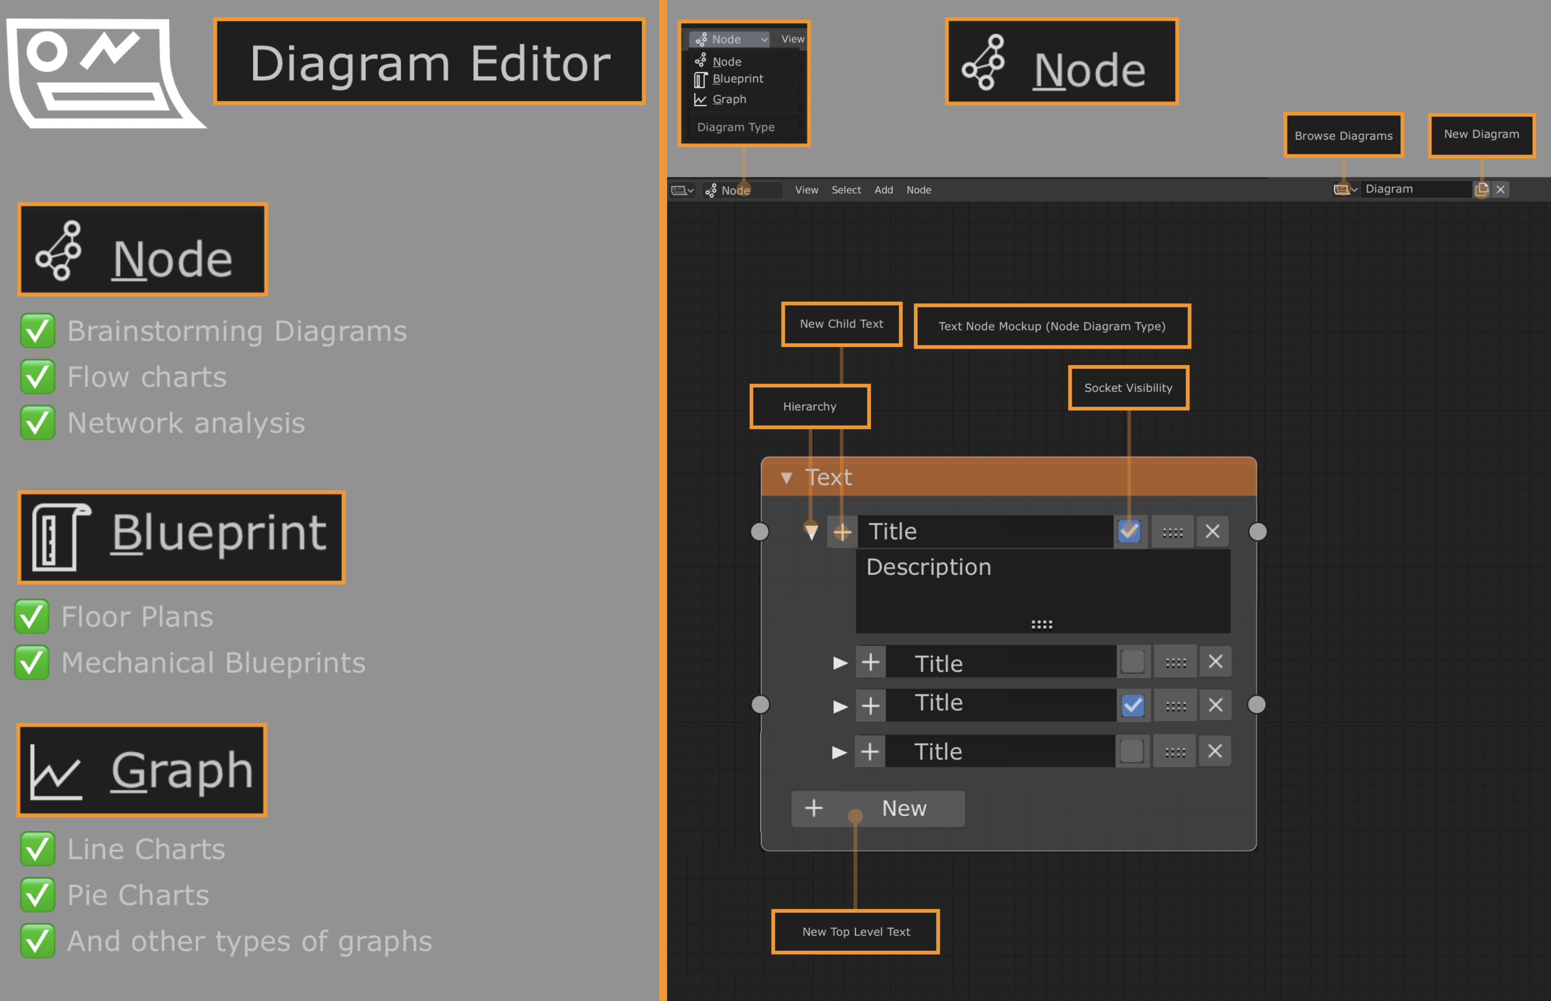Click the Diagram name field in header
Image resolution: width=1551 pixels, height=1001 pixels.
coord(1416,189)
